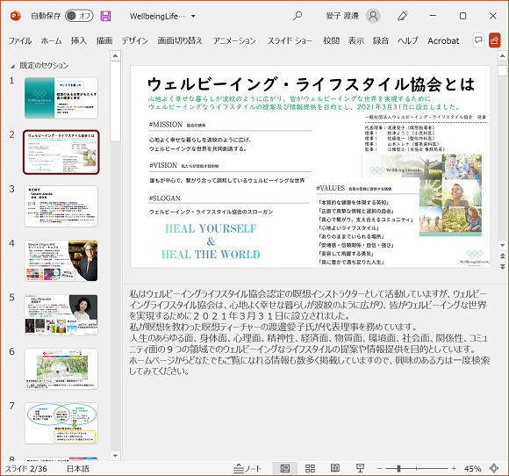Switch to the Acrobat tab
The image size is (509, 476).
[443, 40]
